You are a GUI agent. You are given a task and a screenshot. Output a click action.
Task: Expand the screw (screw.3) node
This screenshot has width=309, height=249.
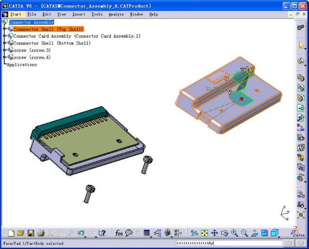[x=4, y=50]
